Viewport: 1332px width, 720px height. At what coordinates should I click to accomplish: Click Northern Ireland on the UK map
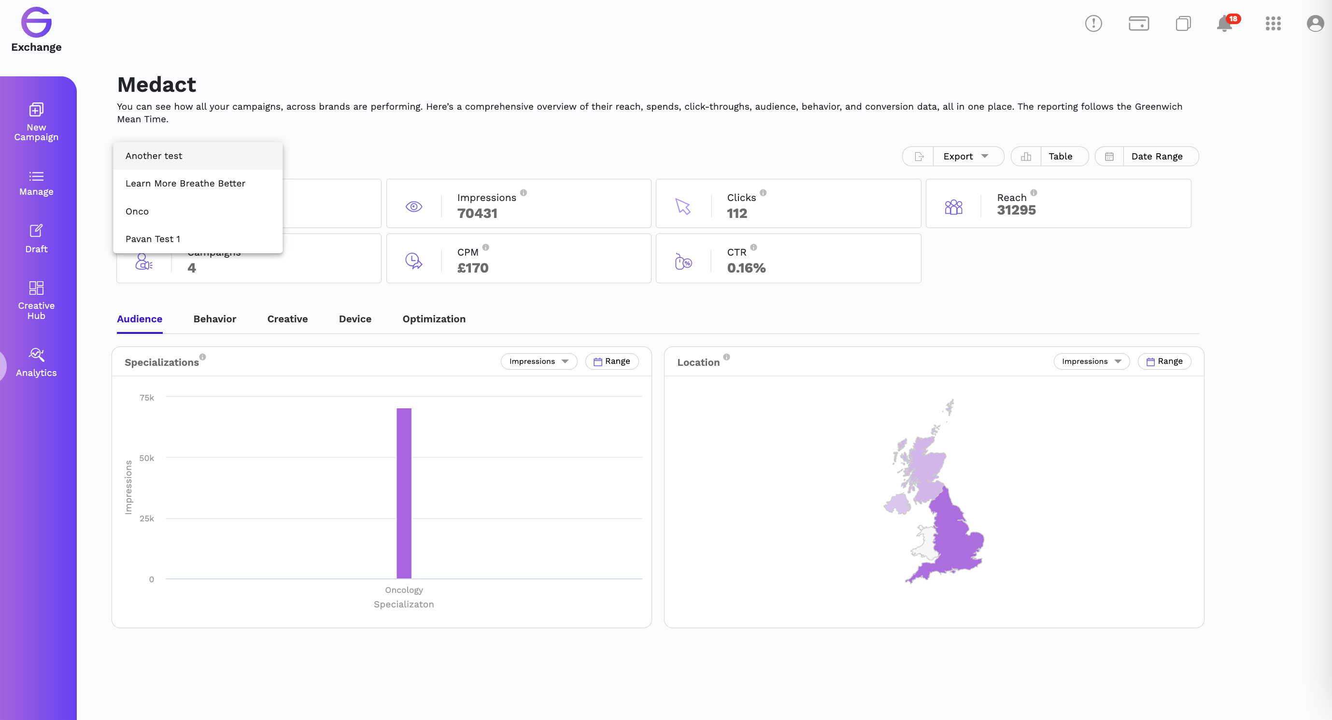pos(898,504)
